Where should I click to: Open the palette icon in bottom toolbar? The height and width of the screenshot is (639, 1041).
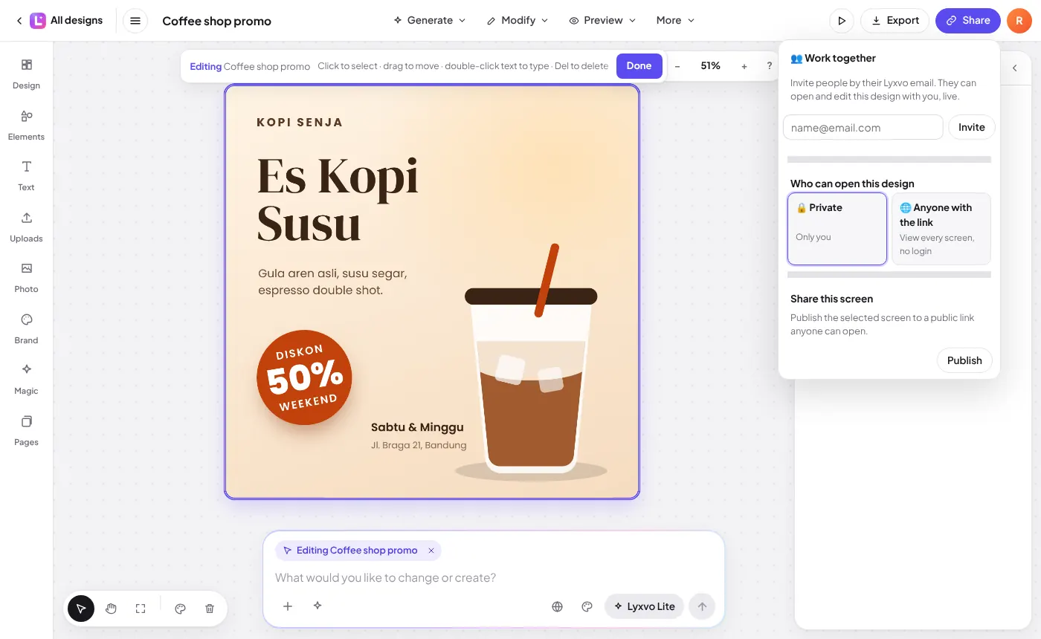coord(180,609)
